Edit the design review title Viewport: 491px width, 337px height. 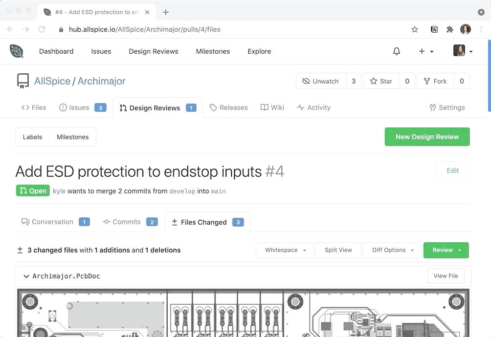pos(453,170)
